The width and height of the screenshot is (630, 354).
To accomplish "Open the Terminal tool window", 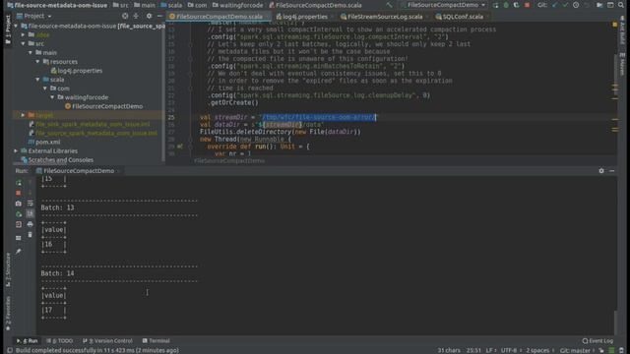I will pos(156,341).
